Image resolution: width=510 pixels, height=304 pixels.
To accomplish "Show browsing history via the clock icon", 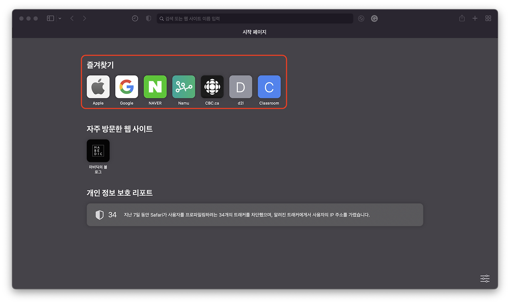I will click(135, 18).
